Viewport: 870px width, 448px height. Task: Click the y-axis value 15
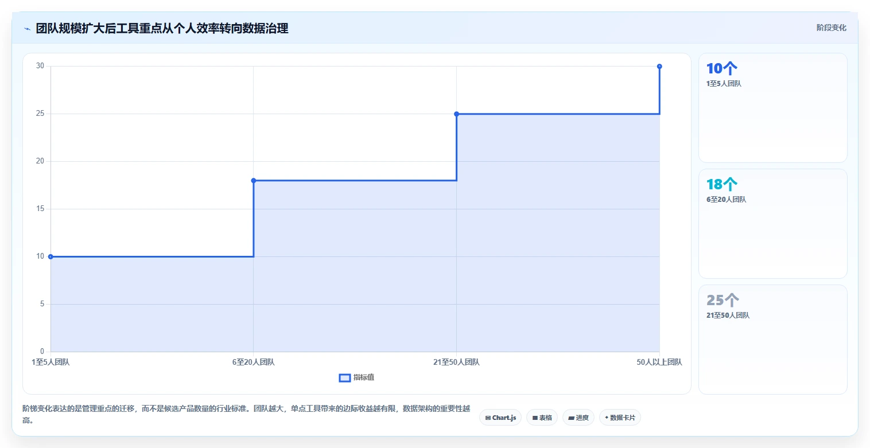click(40, 209)
